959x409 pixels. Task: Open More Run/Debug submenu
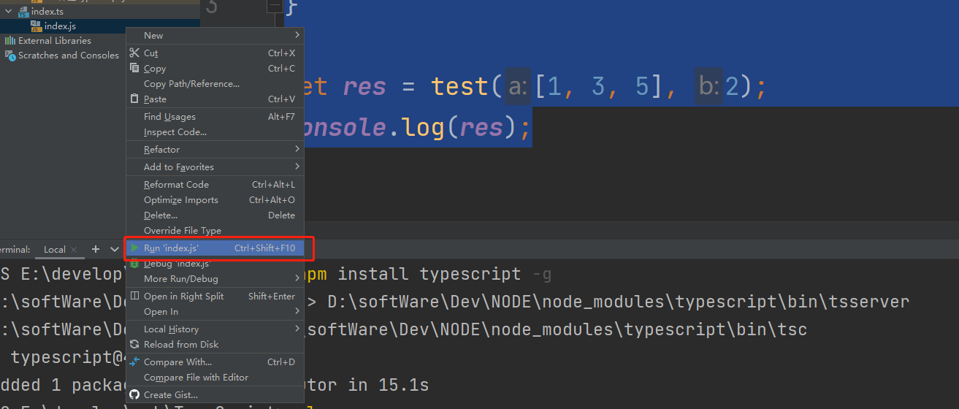click(215, 278)
